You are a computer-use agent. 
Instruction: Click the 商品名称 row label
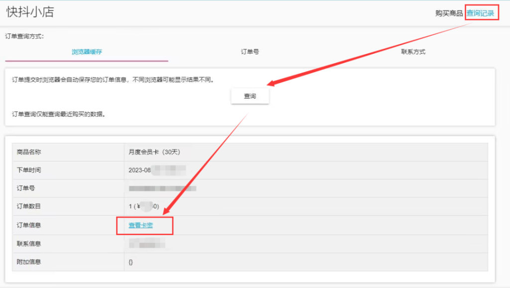point(29,152)
